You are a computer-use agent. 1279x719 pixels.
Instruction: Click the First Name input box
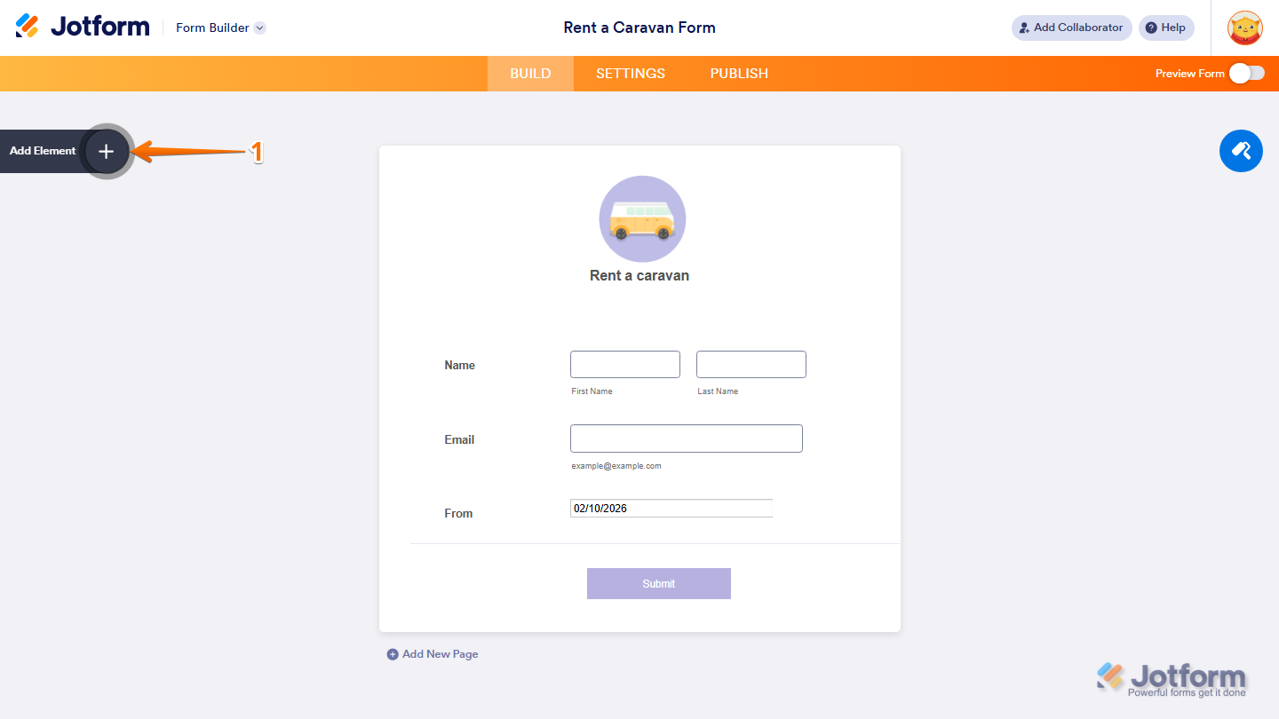tap(624, 364)
